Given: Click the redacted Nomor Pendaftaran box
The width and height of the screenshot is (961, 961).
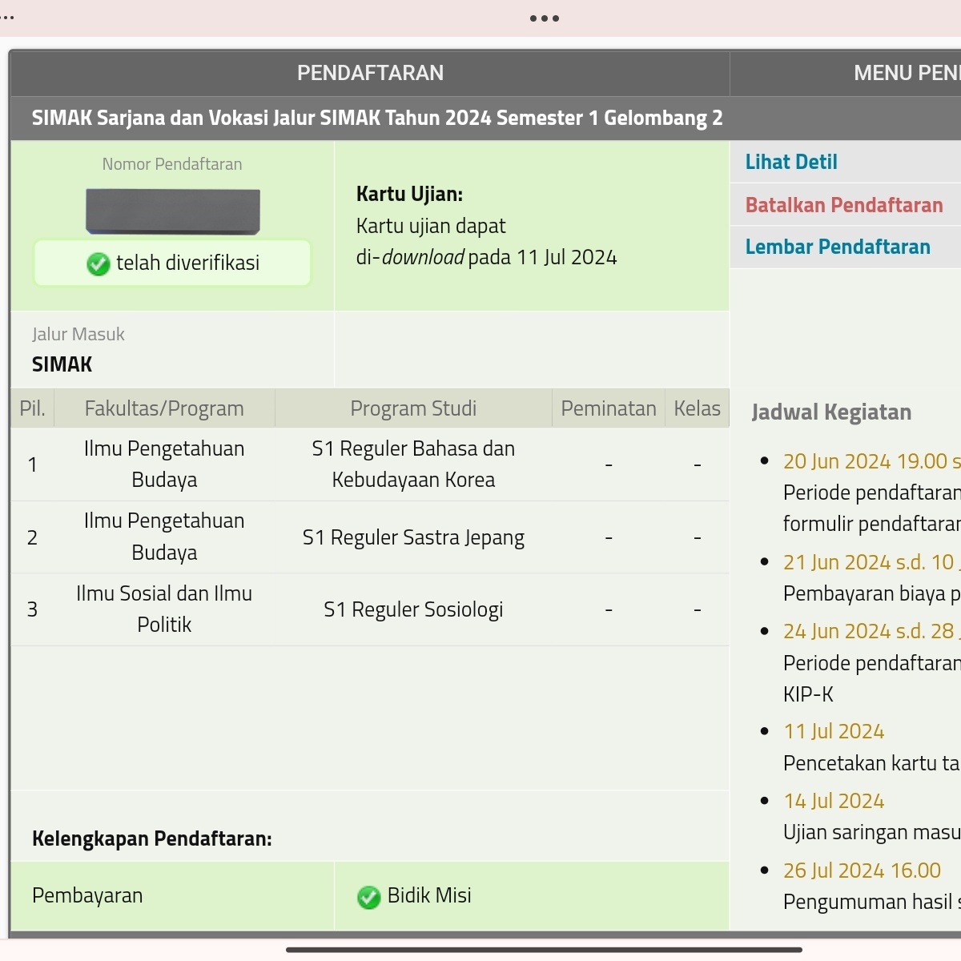Looking at the screenshot, I should 173,211.
